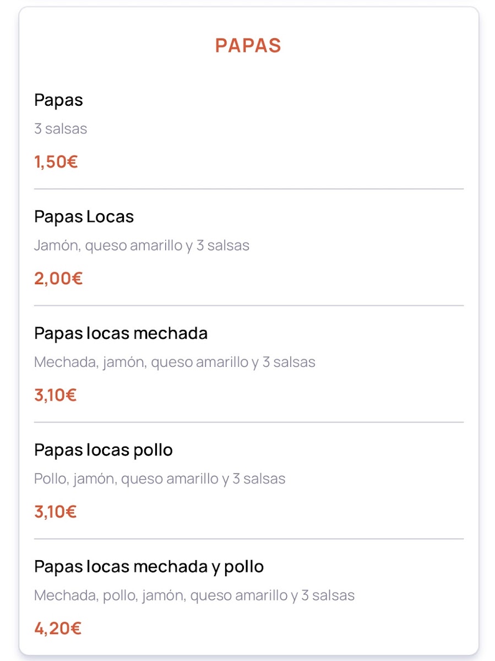
Task: Tap the 4,20€ price
Action: point(57,629)
